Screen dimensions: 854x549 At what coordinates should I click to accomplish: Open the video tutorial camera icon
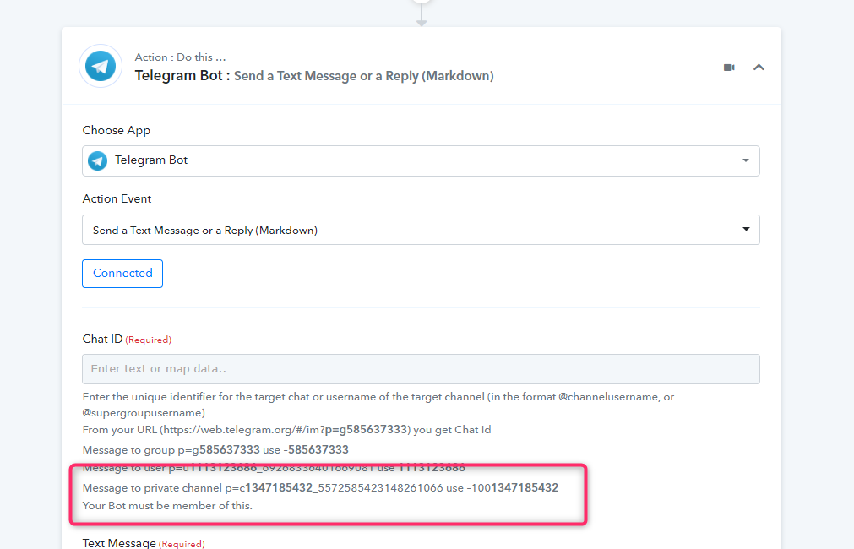729,68
